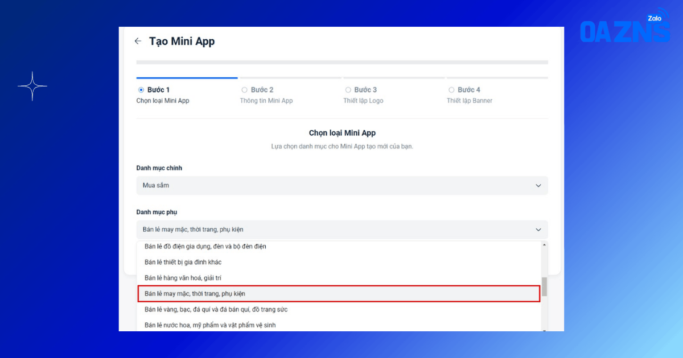Select the Bước 3 radio button

348,90
